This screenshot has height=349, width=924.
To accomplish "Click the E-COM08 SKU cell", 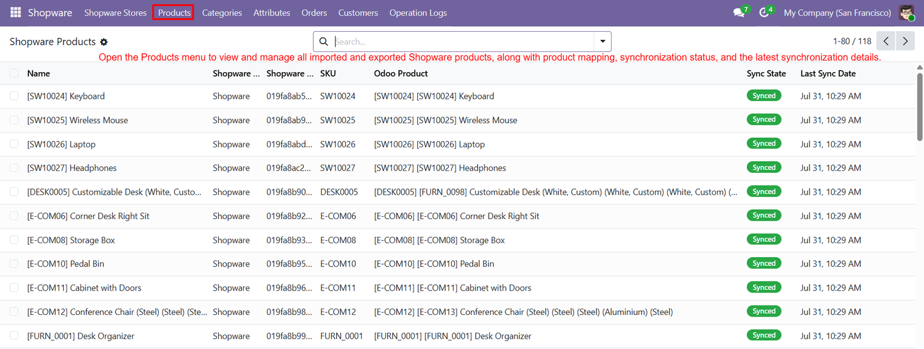I will tap(338, 240).
